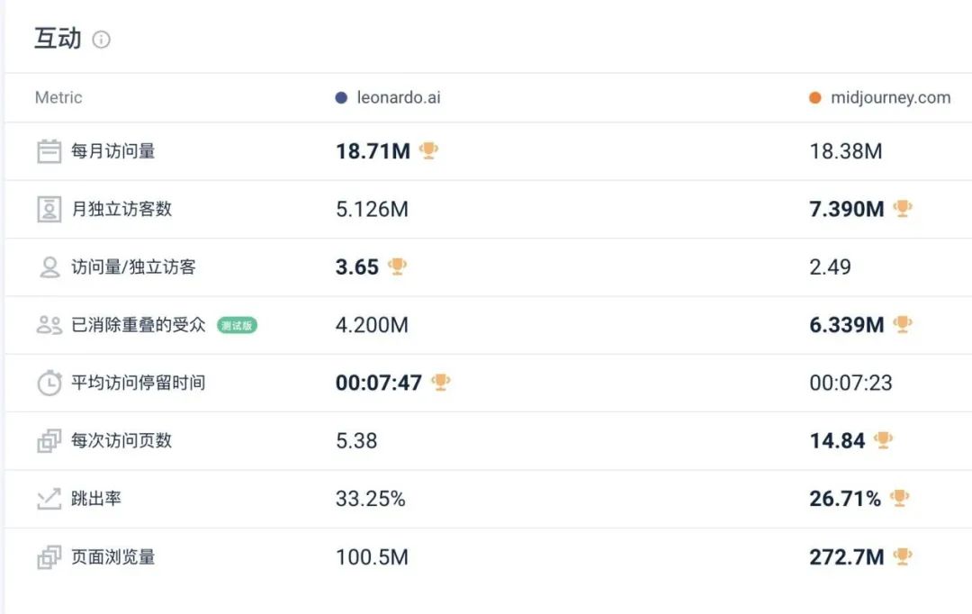Click the orange dot beside midjourney.com
972x614 pixels.
(815, 97)
